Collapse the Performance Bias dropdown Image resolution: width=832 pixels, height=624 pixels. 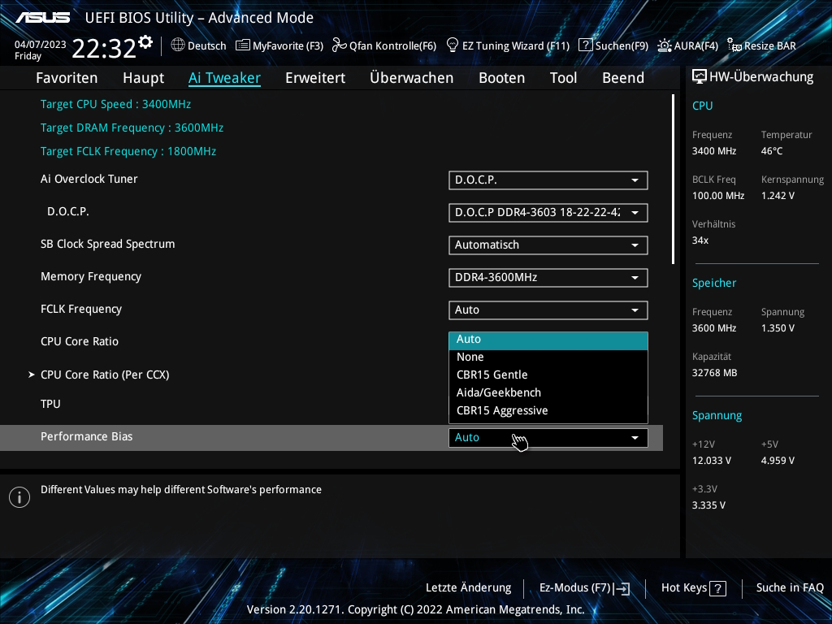(548, 438)
